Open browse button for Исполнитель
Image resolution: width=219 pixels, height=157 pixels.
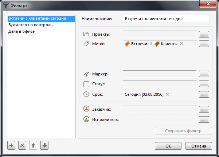(204, 119)
